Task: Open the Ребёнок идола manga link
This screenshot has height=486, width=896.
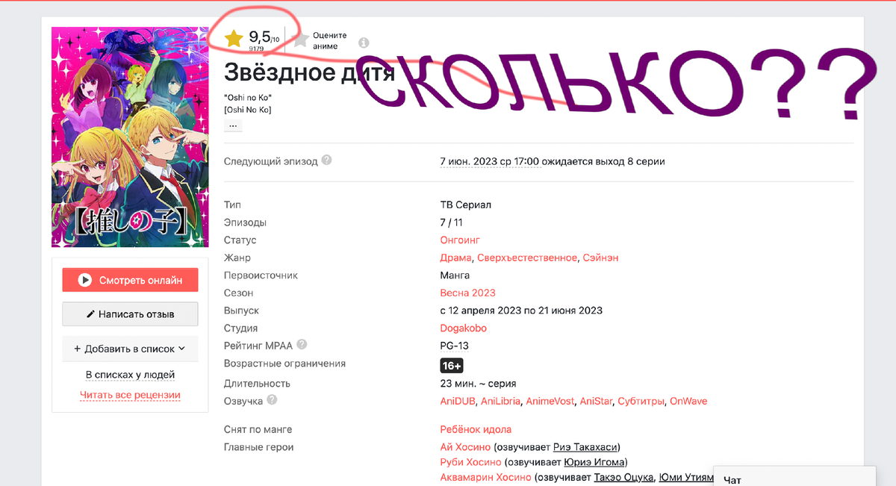Action: tap(476, 429)
